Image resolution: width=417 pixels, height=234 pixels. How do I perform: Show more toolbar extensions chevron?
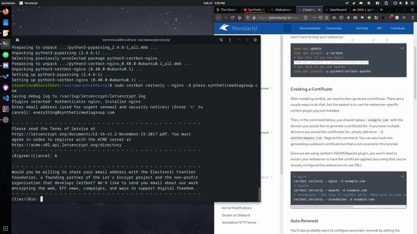tap(404, 18)
